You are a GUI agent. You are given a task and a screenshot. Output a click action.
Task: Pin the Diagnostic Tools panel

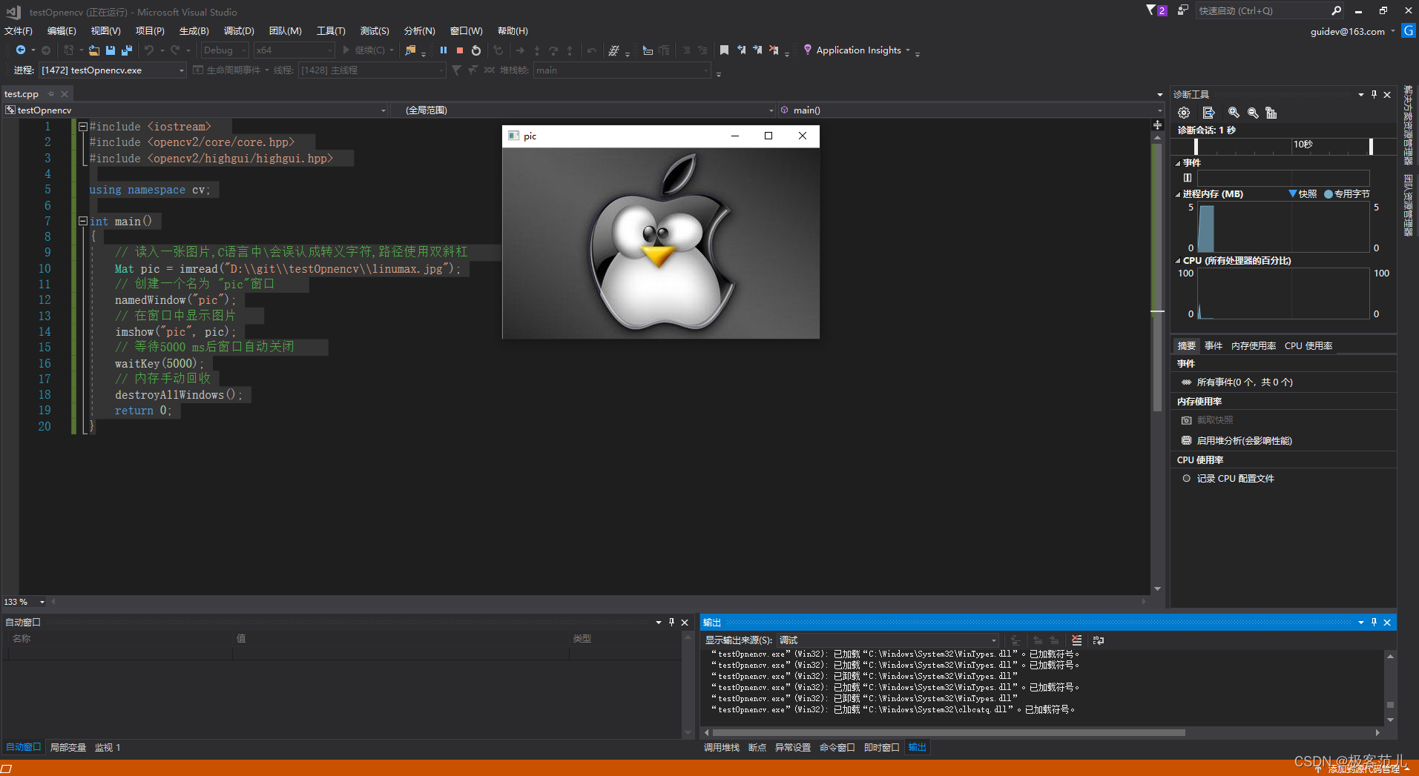click(1374, 94)
